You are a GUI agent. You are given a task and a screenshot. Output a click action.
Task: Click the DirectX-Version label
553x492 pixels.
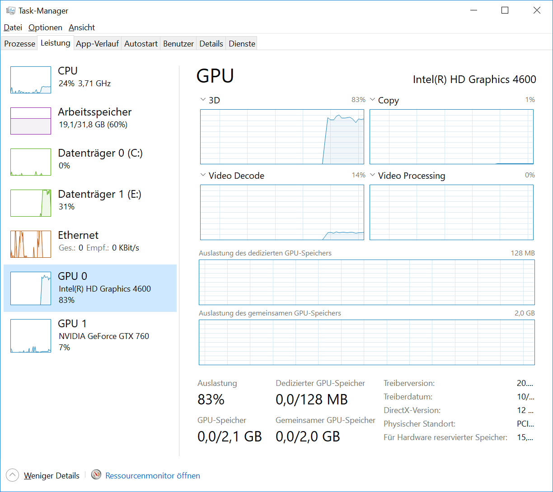click(412, 410)
